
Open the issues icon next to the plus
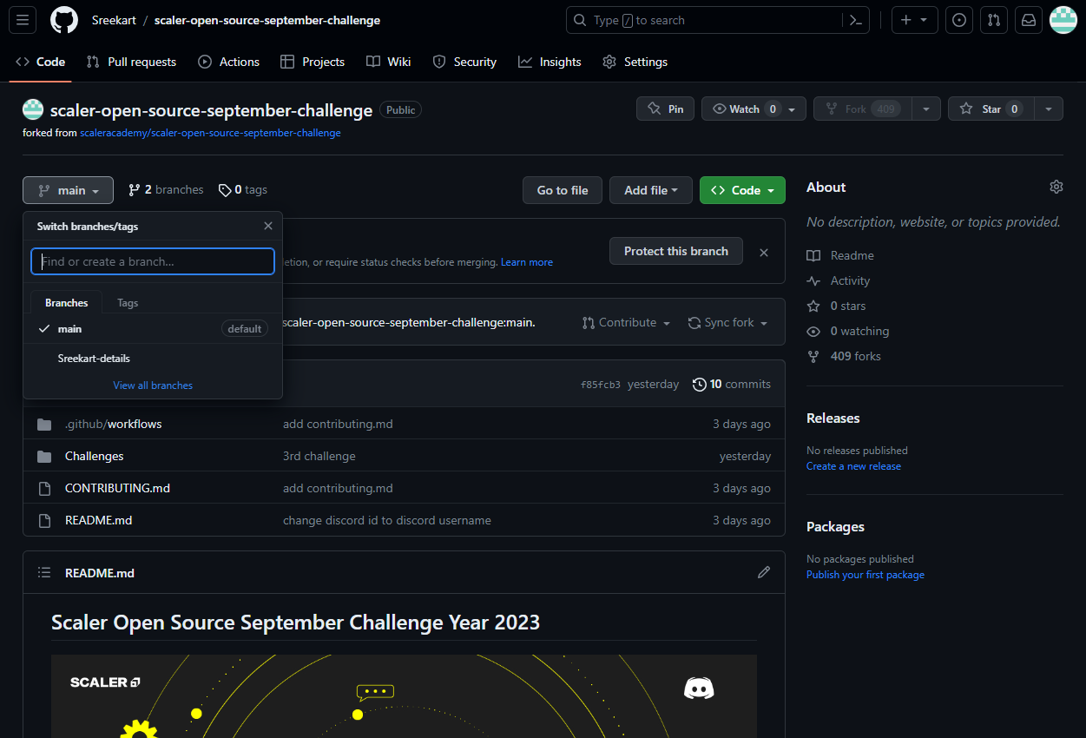[958, 19]
